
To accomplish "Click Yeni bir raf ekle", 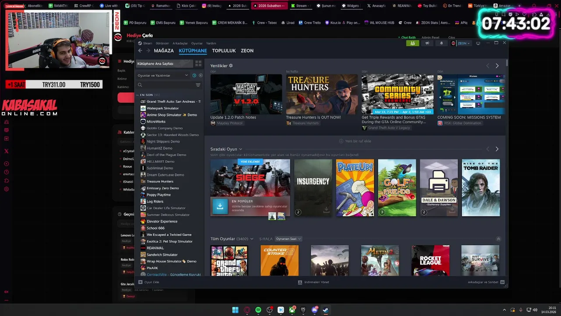I will [x=355, y=141].
